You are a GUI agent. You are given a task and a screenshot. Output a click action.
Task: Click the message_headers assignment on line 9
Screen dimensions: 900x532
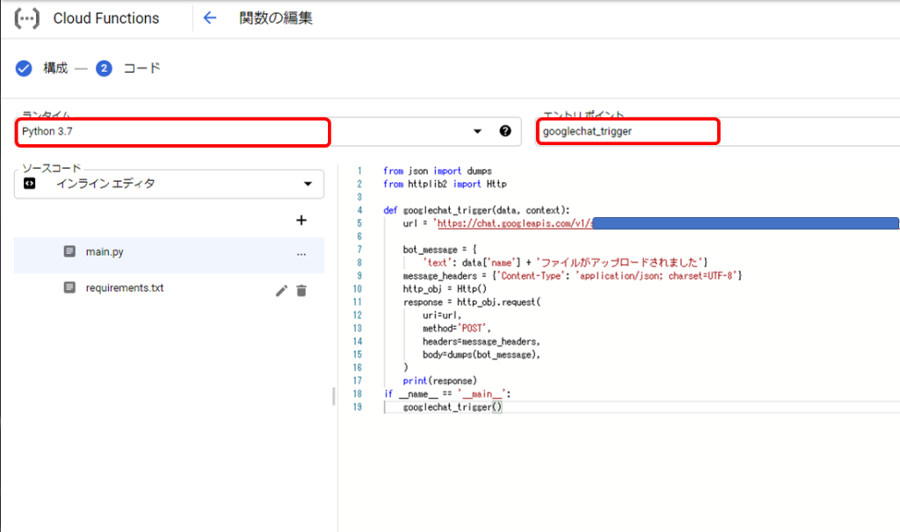pyautogui.click(x=573, y=276)
